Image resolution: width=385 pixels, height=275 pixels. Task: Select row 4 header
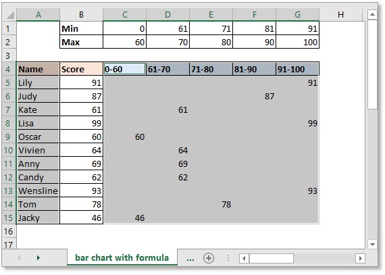point(9,69)
